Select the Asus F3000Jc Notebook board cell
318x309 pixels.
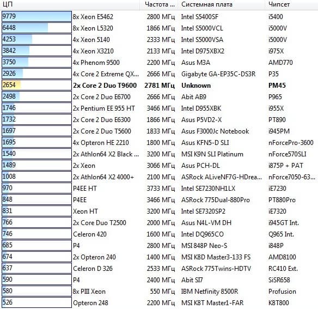[215, 131]
